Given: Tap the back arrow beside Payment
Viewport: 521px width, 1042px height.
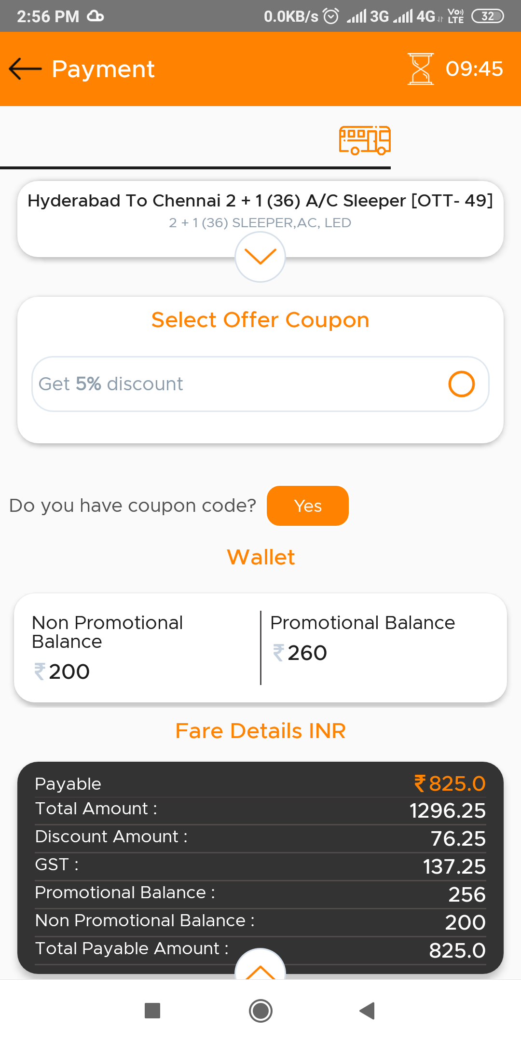Looking at the screenshot, I should click(26, 69).
